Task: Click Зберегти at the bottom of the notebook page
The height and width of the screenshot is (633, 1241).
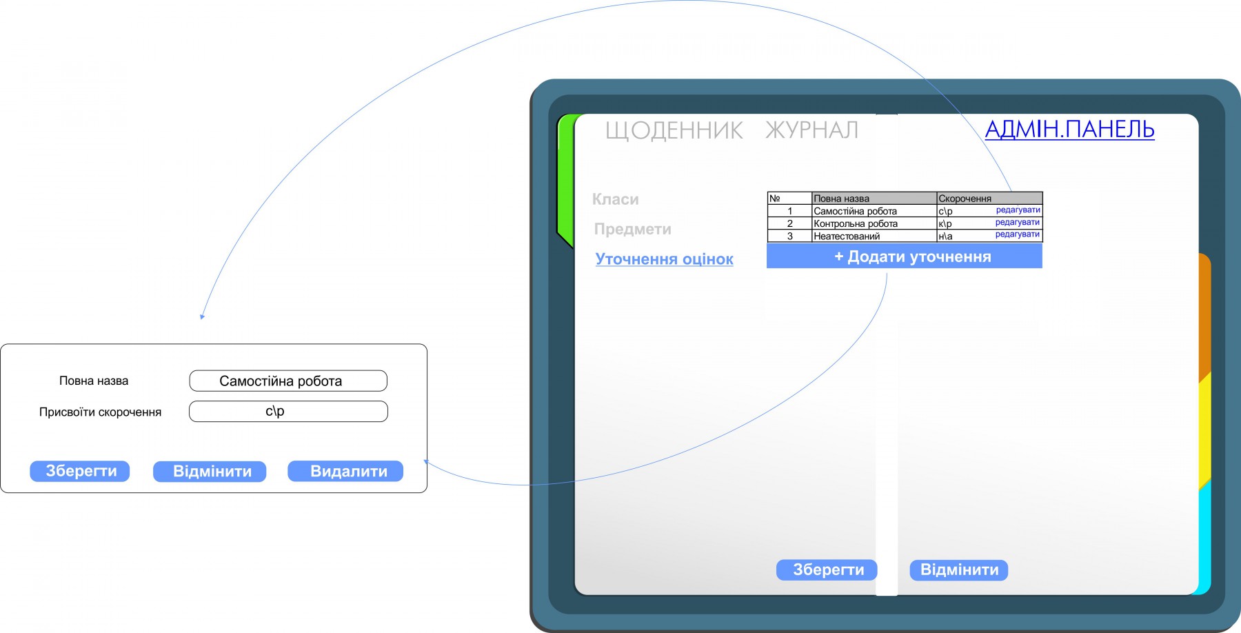Action: [x=827, y=570]
